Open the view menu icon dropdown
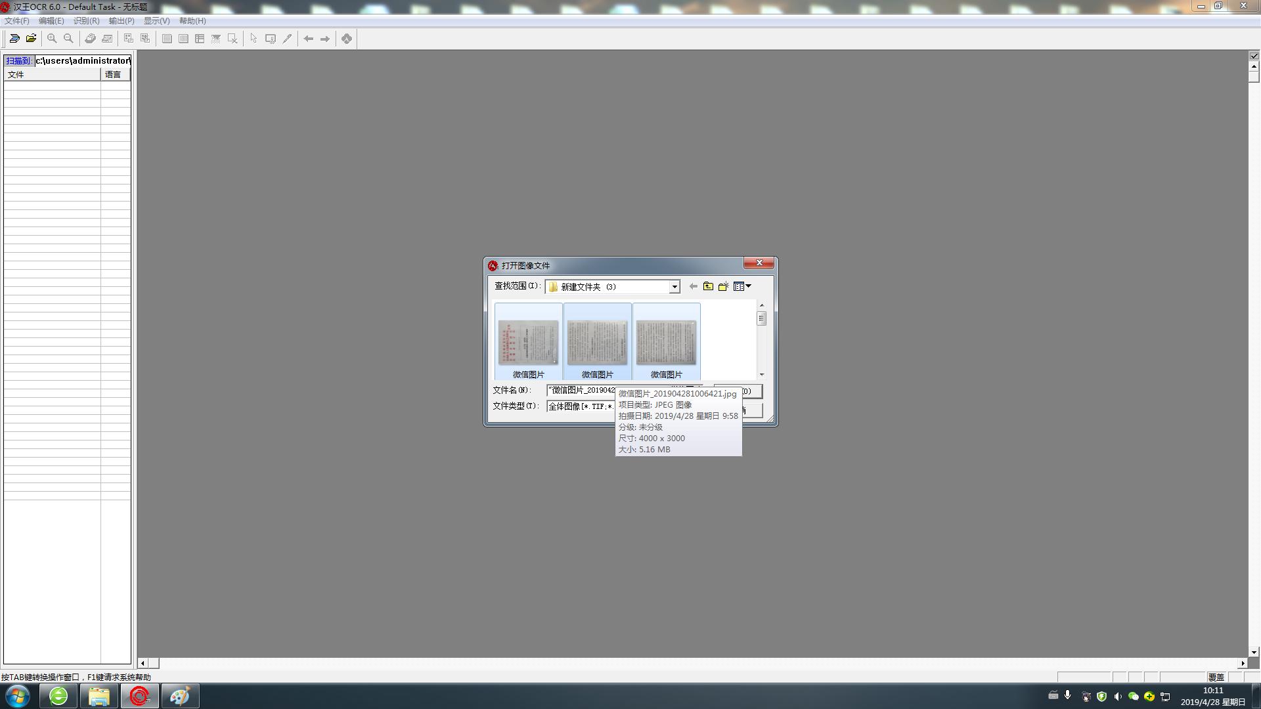The width and height of the screenshot is (1261, 709). point(742,286)
